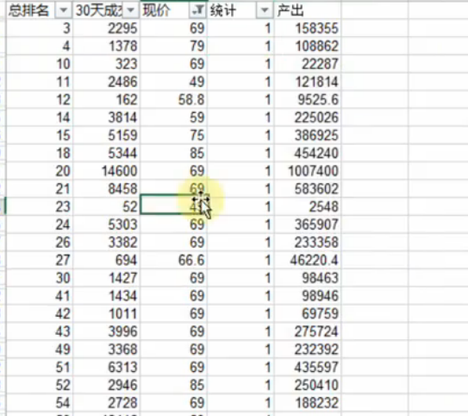Click the cell showing 9525.6
This screenshot has width=468, height=416.
[308, 100]
